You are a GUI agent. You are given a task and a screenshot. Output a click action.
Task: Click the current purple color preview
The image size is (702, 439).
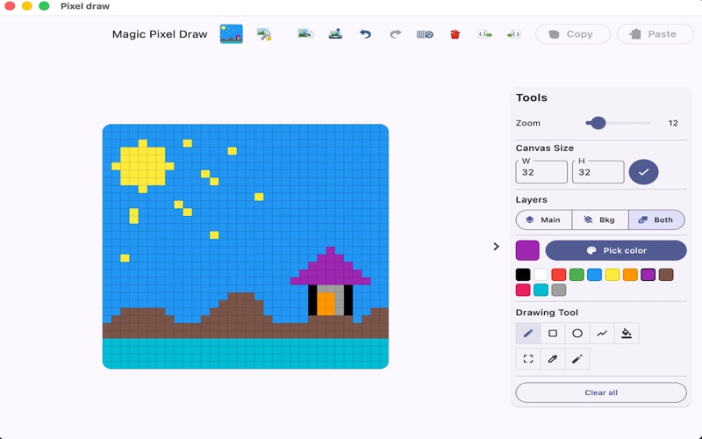pos(527,250)
